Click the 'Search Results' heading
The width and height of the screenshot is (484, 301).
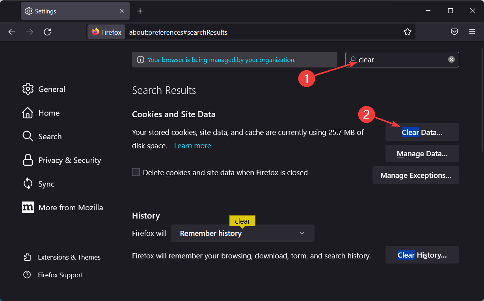164,90
